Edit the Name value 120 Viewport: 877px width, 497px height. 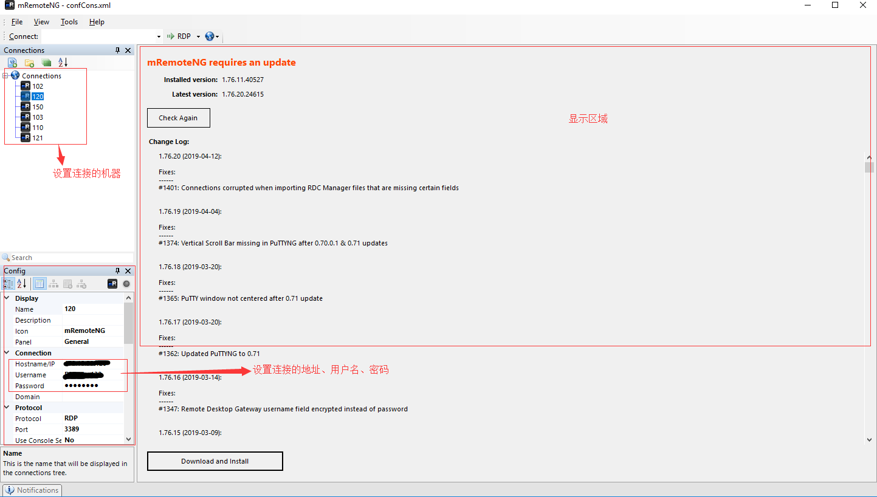(93, 309)
